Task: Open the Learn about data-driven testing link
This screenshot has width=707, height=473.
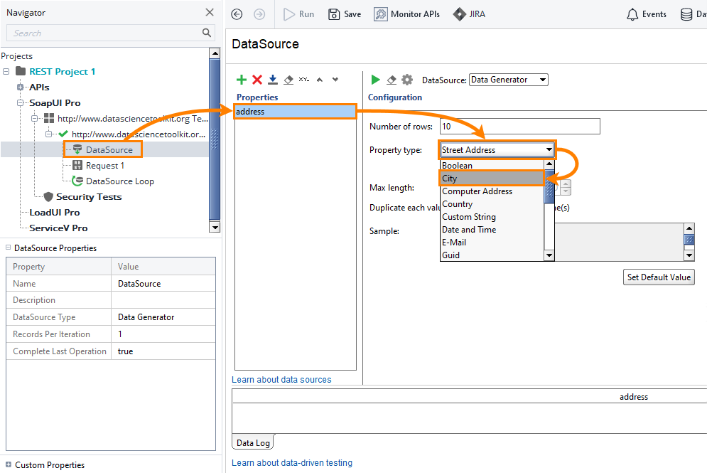Action: [x=292, y=462]
